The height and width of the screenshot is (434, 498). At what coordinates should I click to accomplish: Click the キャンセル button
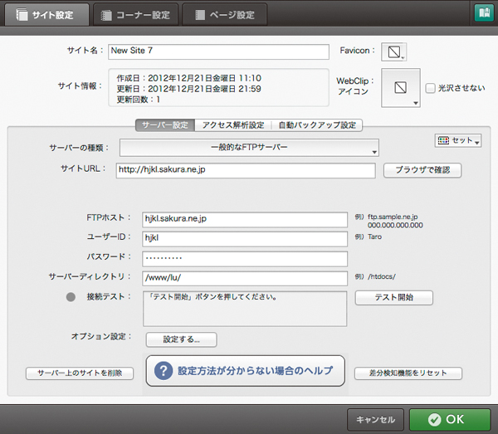375,419
